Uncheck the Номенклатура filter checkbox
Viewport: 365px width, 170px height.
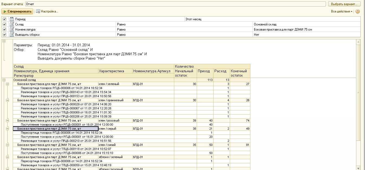pos(4,30)
